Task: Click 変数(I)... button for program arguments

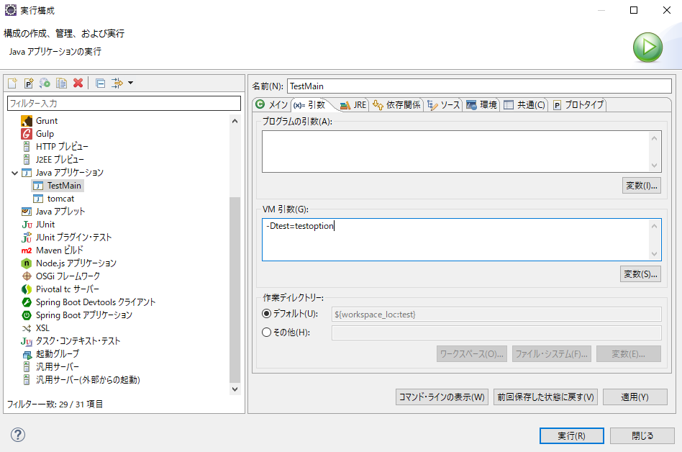Action: (x=642, y=186)
